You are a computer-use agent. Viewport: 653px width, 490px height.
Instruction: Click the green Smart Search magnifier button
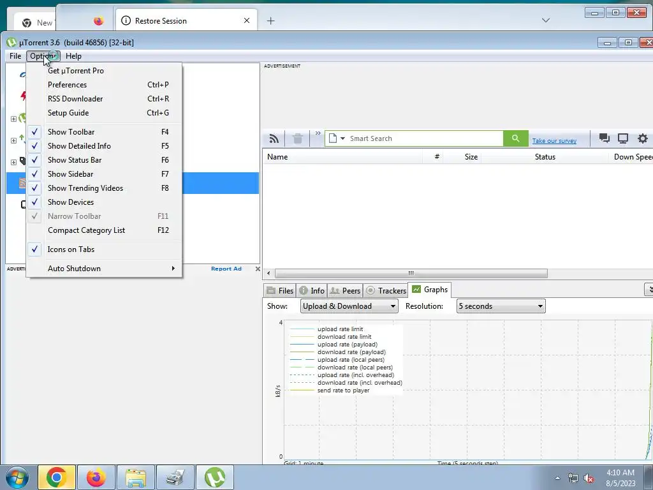pyautogui.click(x=515, y=138)
